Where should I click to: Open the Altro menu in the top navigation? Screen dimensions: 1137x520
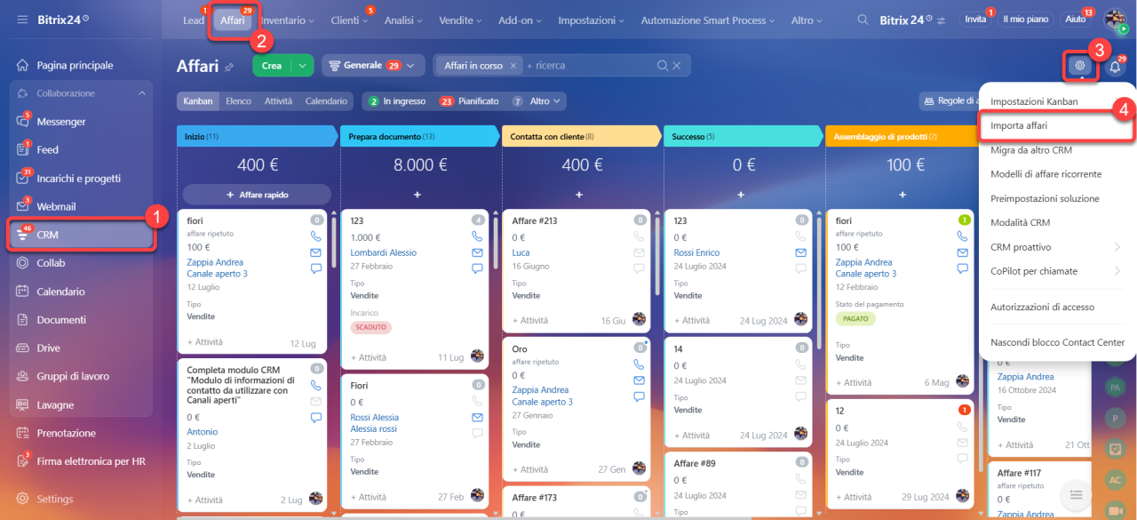tap(807, 20)
